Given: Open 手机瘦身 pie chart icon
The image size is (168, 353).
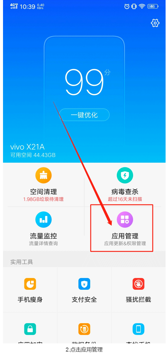Looking at the screenshot, I should tap(30, 284).
